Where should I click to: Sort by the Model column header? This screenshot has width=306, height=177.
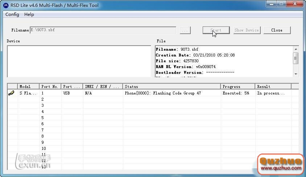(x=29, y=87)
